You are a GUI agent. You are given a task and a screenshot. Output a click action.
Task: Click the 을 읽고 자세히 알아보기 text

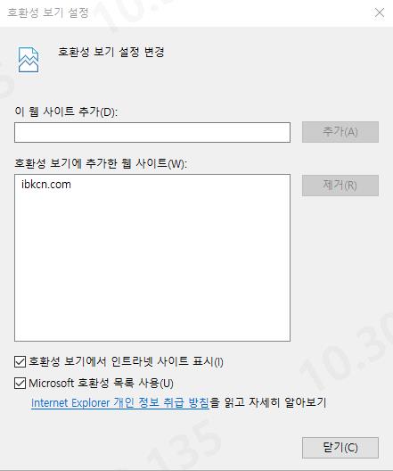pos(268,402)
